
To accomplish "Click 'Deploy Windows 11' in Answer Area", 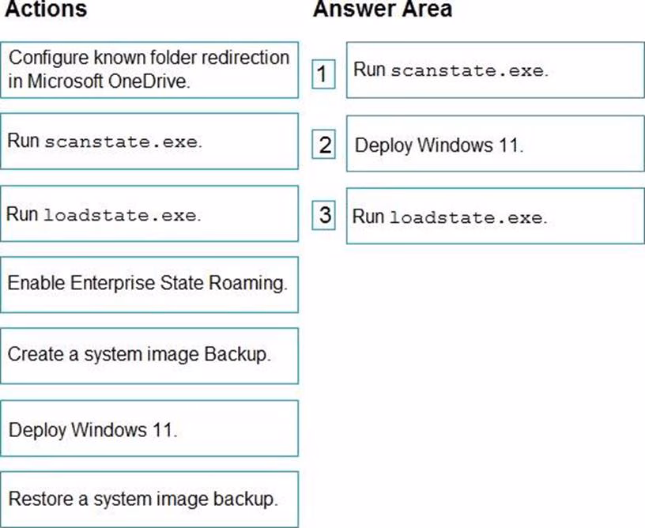I will [x=495, y=145].
